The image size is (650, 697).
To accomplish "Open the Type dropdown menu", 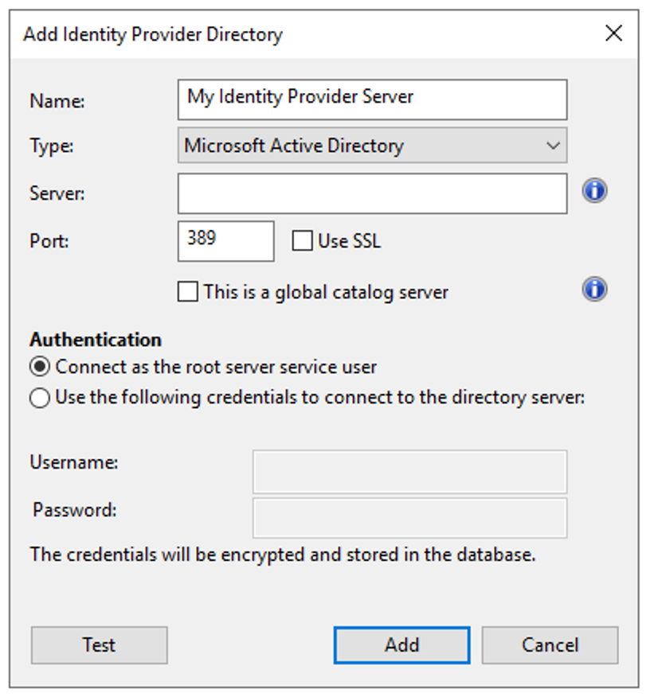I will [x=372, y=146].
